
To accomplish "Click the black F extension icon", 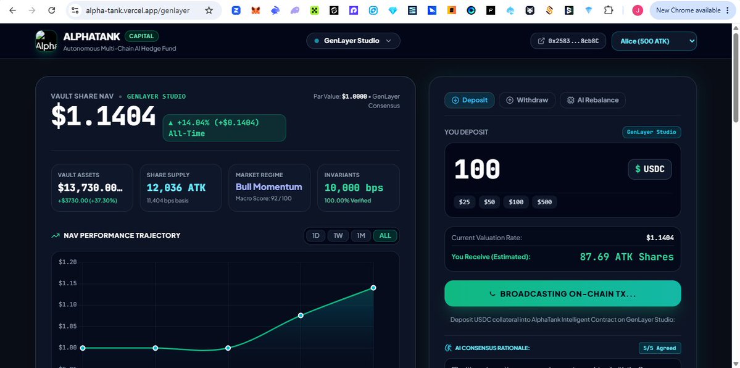I will (x=491, y=10).
